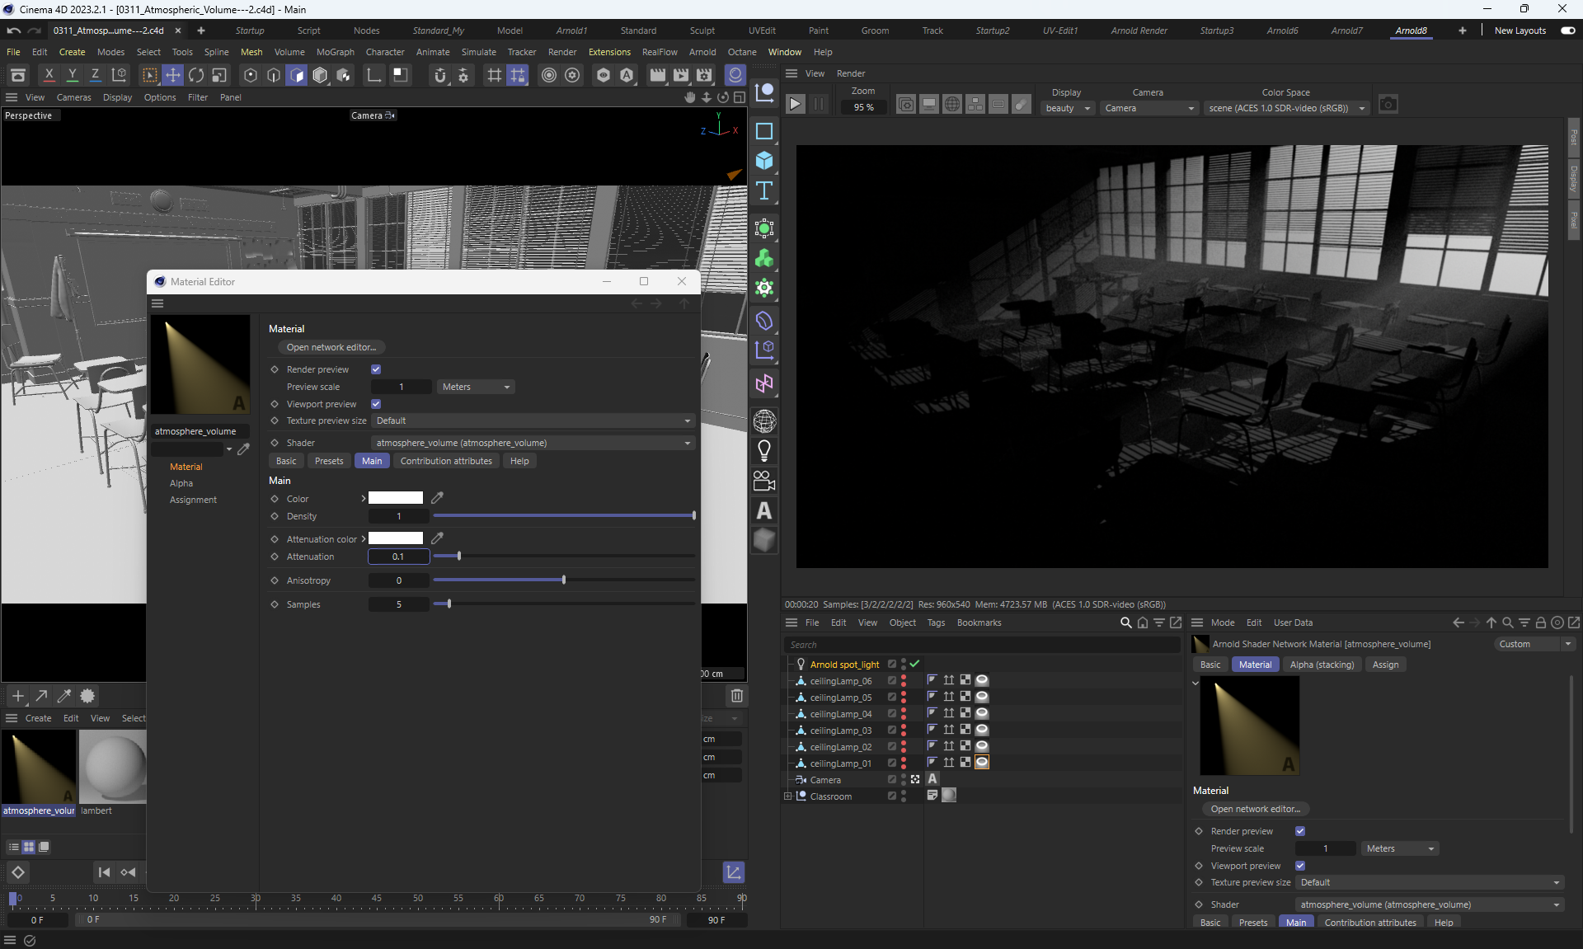This screenshot has width=1583, height=949.
Task: Click the snapshot camera icon in IPR
Action: click(1388, 105)
